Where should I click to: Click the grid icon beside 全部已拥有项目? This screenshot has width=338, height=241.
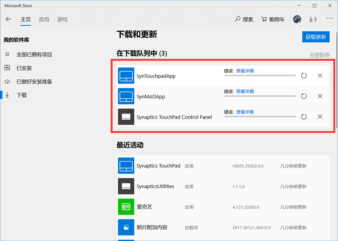(7, 54)
